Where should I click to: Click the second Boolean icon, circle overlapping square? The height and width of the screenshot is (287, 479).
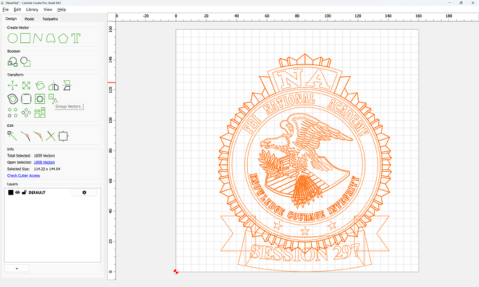click(26, 62)
